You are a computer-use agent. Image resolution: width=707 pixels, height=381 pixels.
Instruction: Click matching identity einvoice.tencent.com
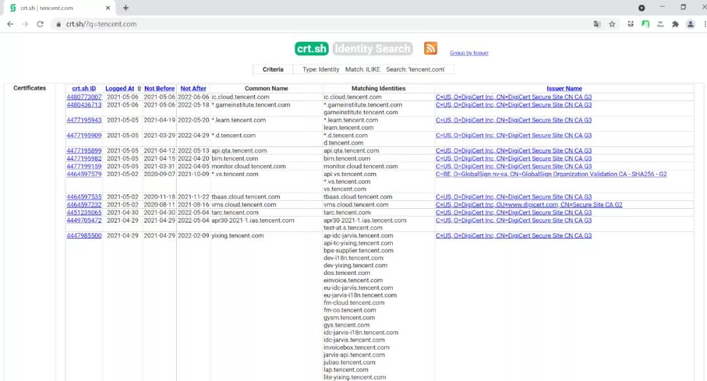point(353,280)
